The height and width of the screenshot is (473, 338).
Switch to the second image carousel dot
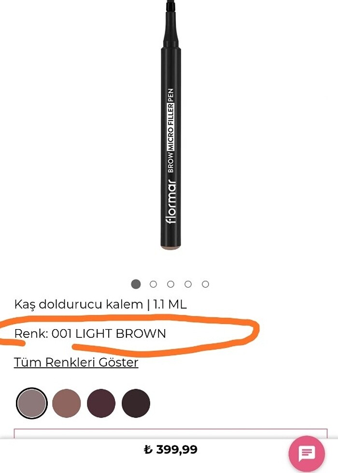click(154, 284)
